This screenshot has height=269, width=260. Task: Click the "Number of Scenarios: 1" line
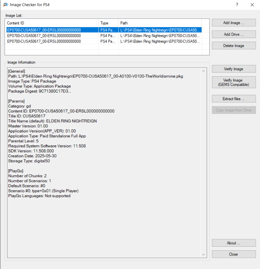[30, 181]
